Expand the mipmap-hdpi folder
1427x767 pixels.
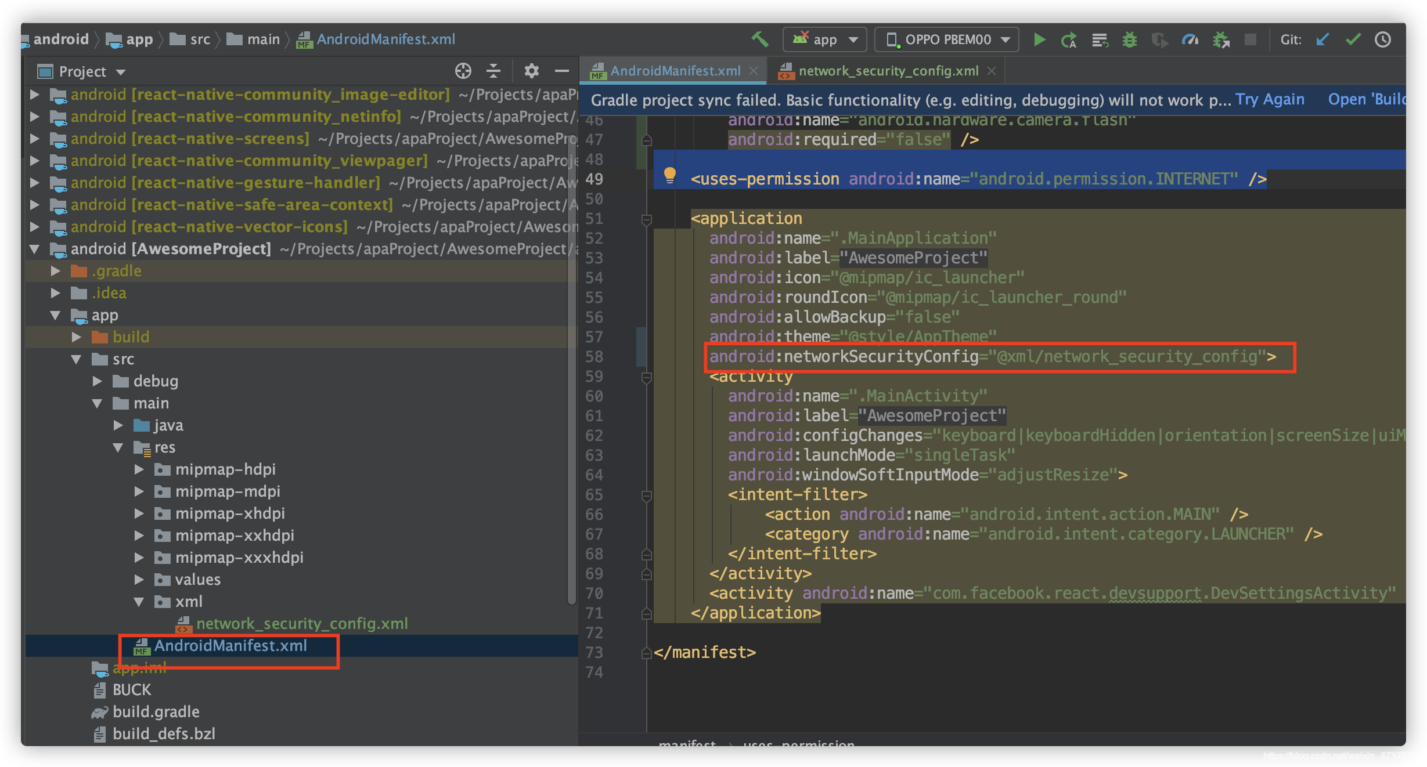pyautogui.click(x=139, y=469)
